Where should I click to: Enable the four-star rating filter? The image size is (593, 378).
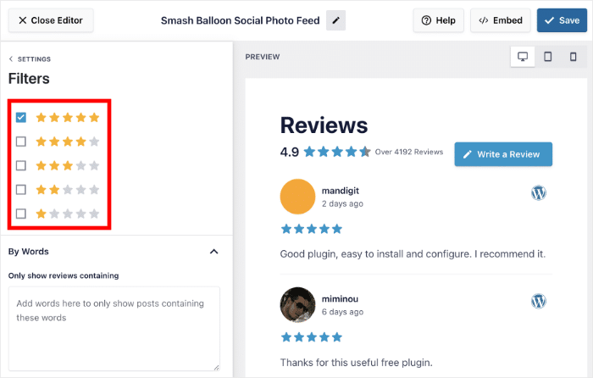(x=21, y=142)
